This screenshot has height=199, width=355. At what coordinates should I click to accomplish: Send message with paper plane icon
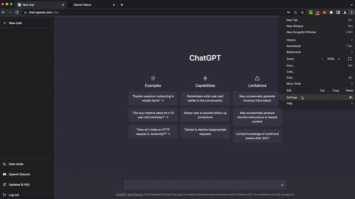pos(282,185)
